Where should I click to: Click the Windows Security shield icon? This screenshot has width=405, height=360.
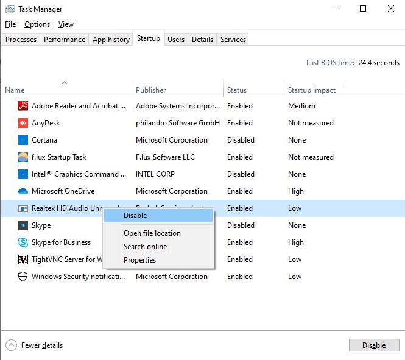click(x=23, y=277)
